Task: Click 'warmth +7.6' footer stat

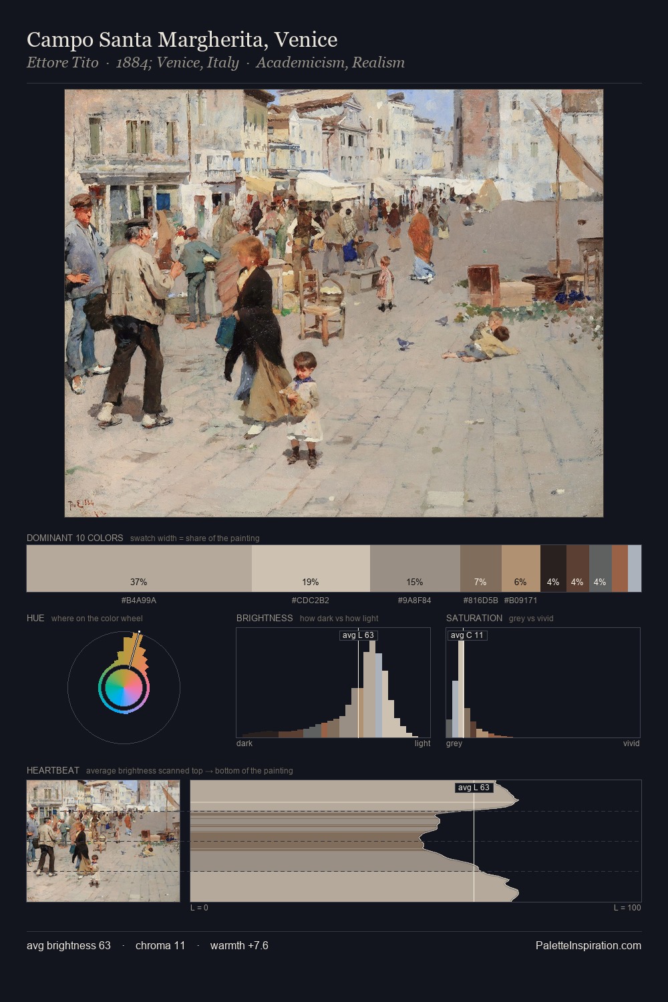Action: click(239, 945)
